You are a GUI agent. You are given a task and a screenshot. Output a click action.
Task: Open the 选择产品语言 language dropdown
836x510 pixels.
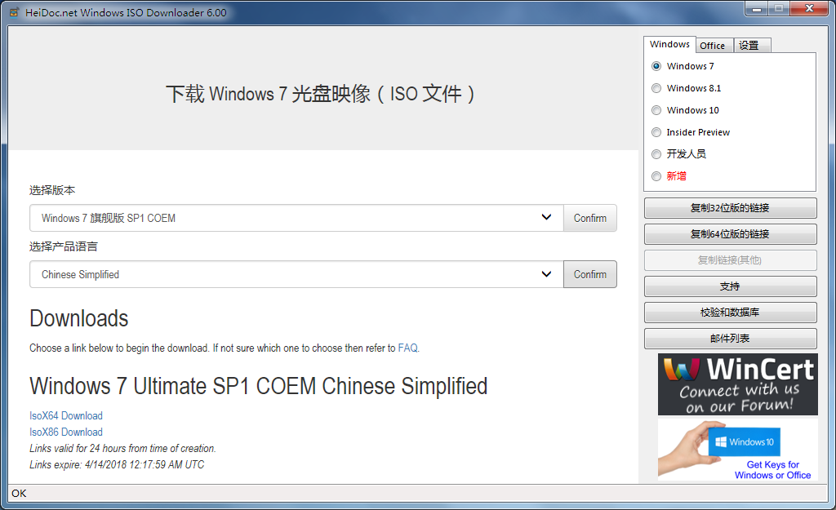(x=296, y=274)
